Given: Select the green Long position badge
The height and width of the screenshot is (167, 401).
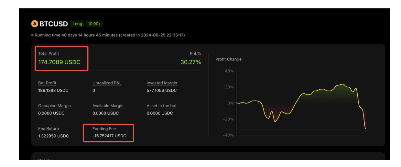Looking at the screenshot, I should [x=77, y=24].
